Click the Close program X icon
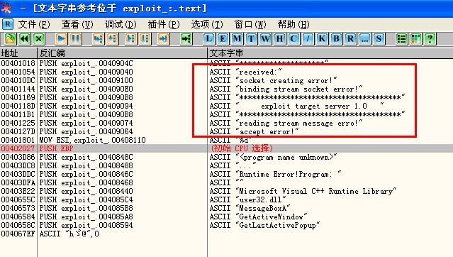 click(x=39, y=38)
